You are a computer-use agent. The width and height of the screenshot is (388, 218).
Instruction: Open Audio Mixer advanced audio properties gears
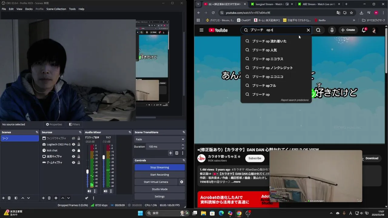pos(87,198)
